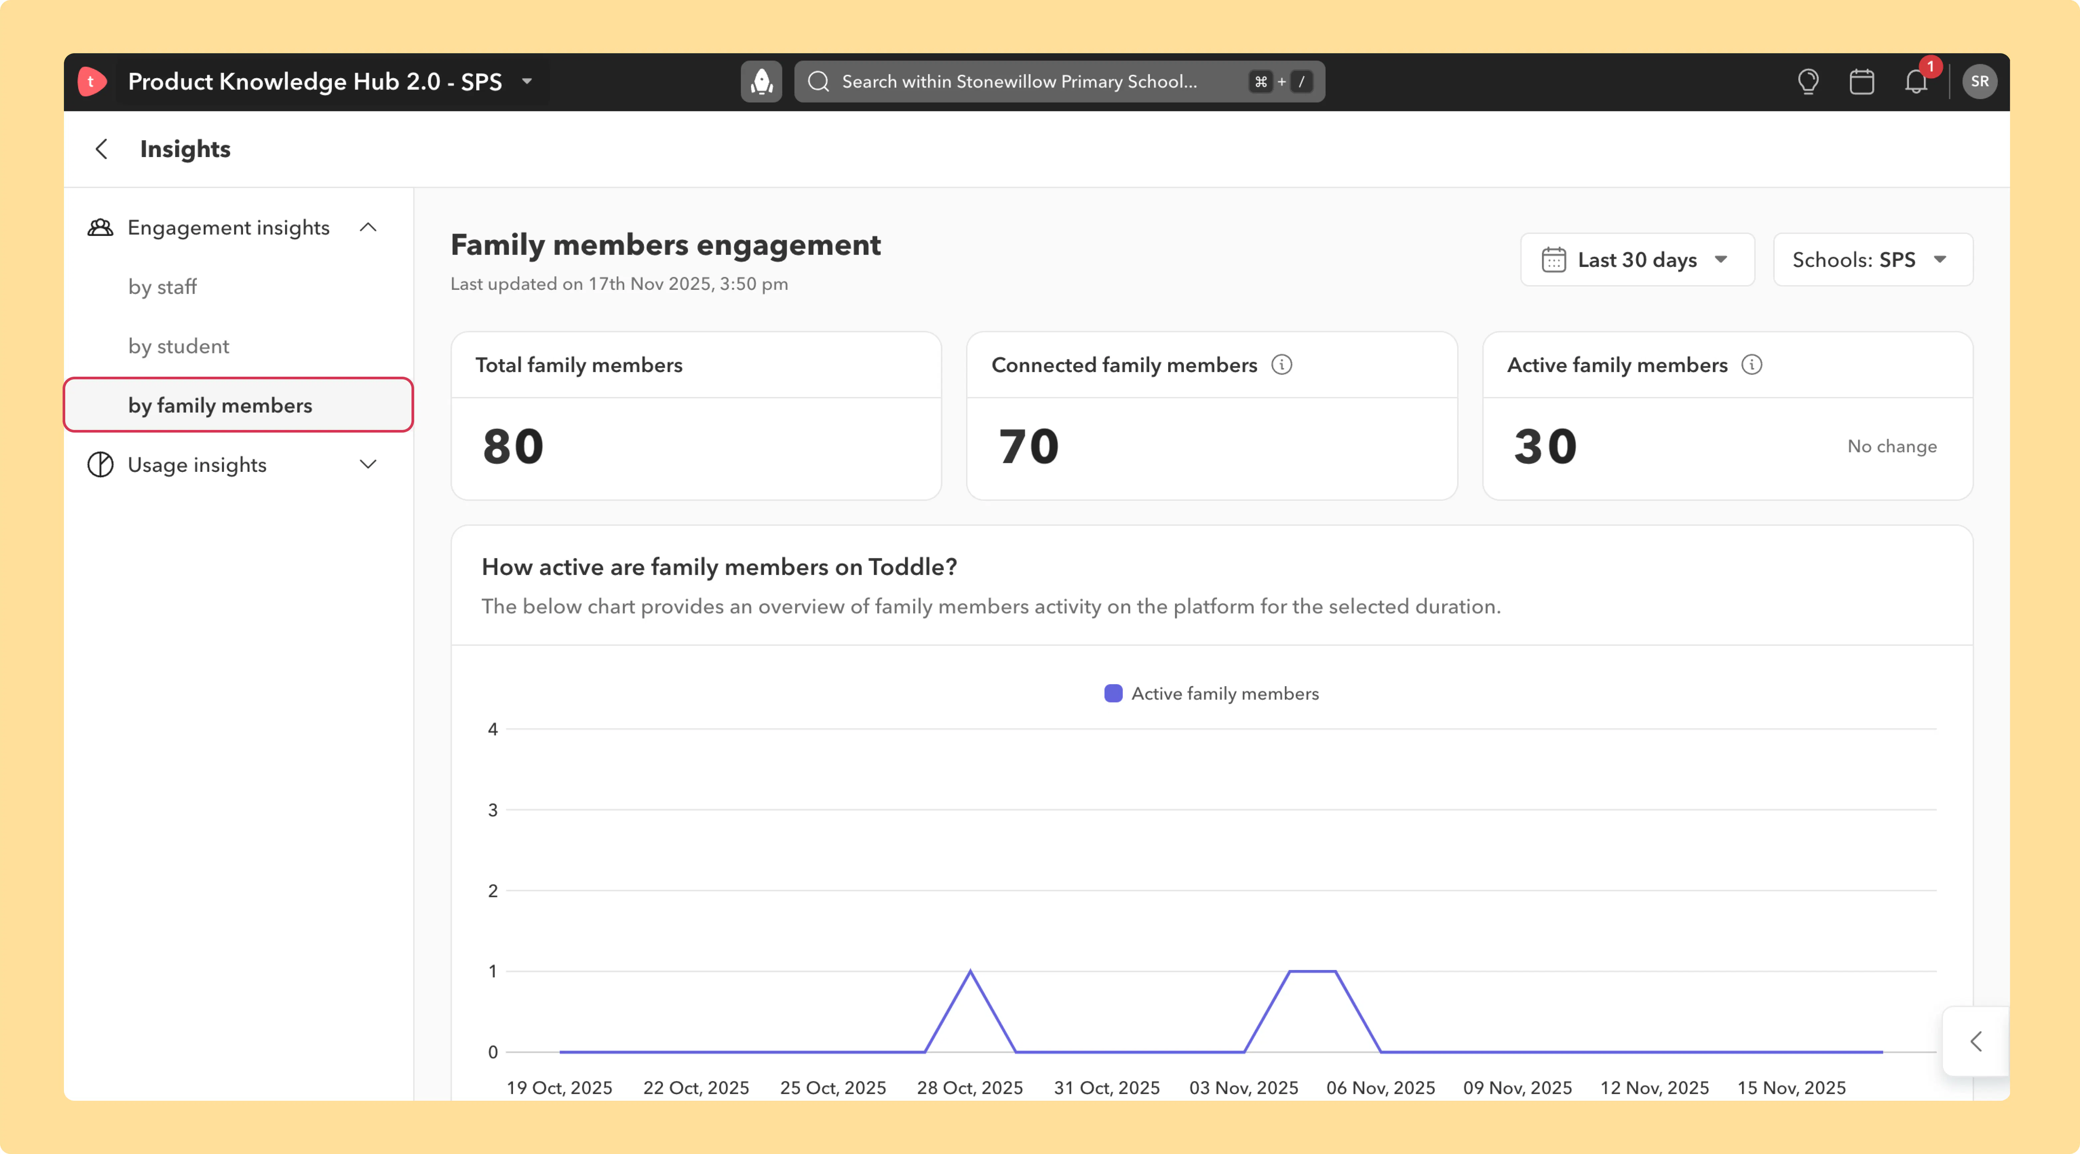Focus the Stonewillow Primary School search field
The image size is (2080, 1154).
[x=1059, y=82]
